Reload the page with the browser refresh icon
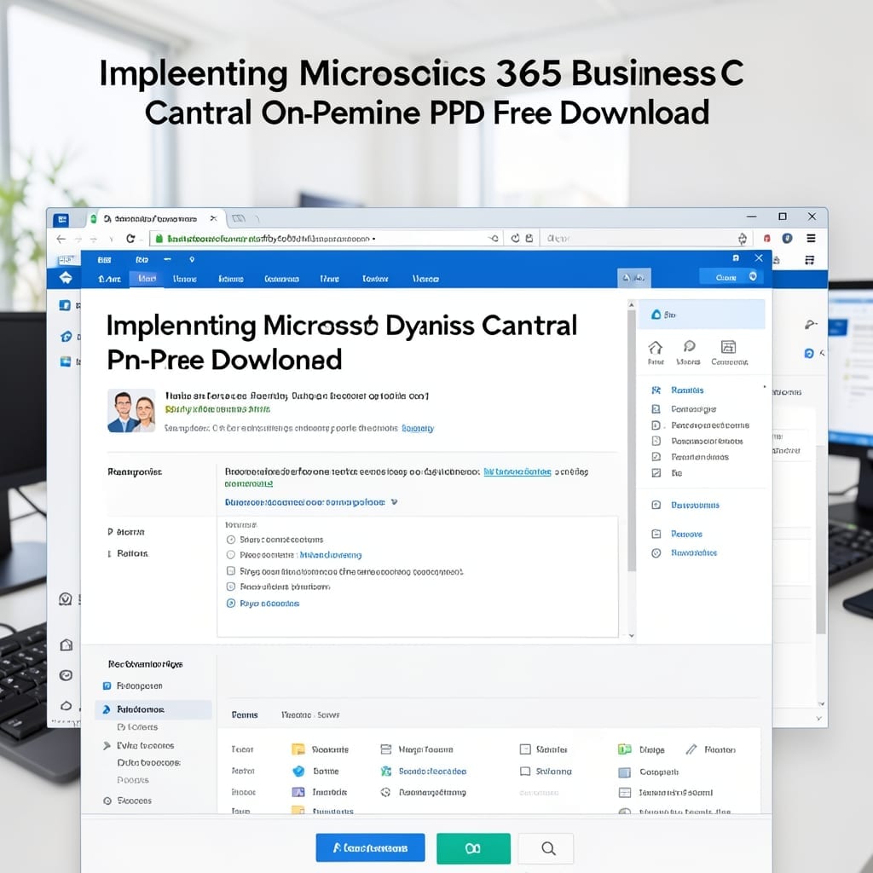The height and width of the screenshot is (873, 873). pos(130,239)
